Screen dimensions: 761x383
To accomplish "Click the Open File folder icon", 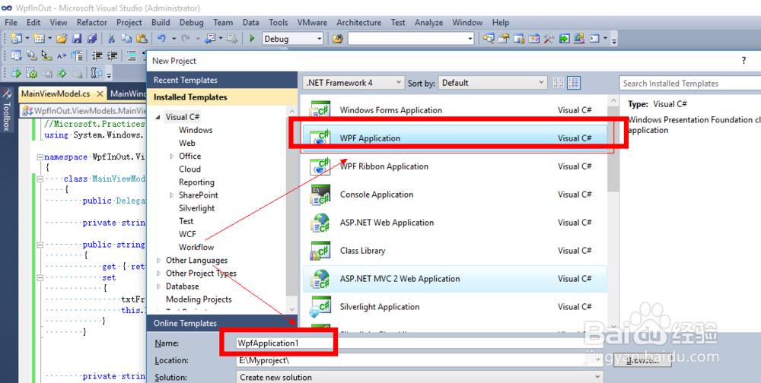I will 62,39.
